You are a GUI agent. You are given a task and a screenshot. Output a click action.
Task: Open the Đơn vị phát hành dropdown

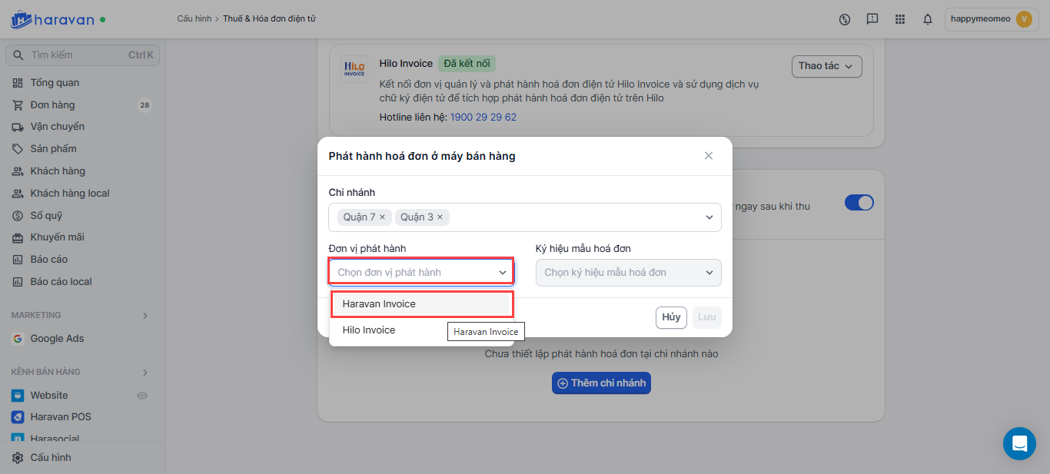421,273
